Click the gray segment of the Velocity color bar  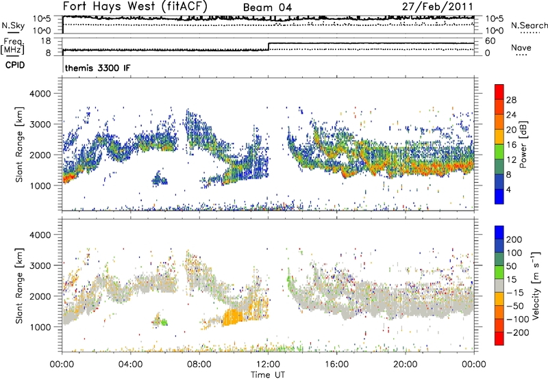(499, 285)
